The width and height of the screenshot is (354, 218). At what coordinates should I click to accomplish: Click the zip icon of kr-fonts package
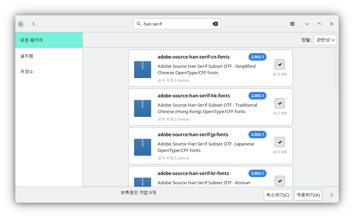click(x=143, y=182)
